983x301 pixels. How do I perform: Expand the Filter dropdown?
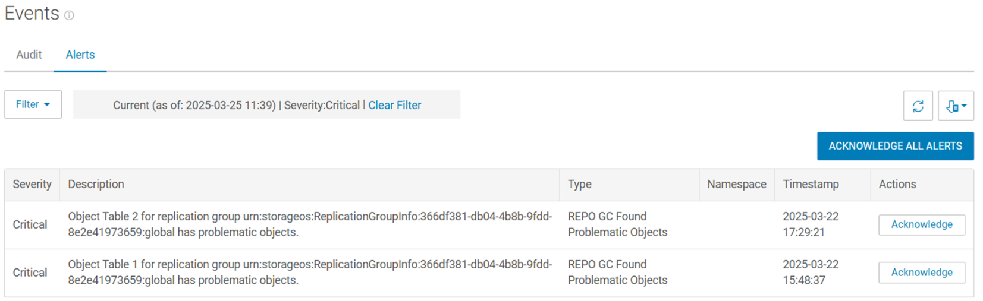pos(33,104)
